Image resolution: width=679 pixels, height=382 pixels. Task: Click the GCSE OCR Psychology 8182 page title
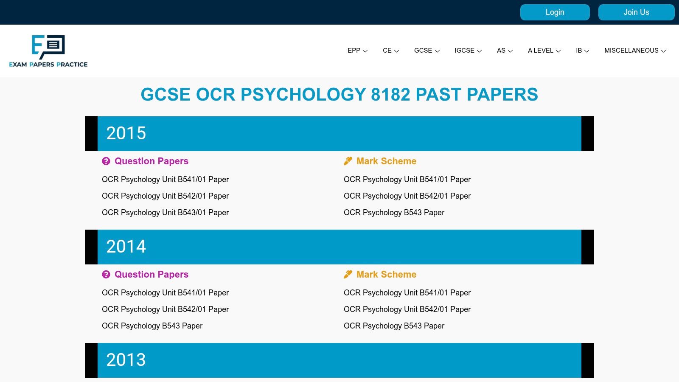click(x=339, y=94)
